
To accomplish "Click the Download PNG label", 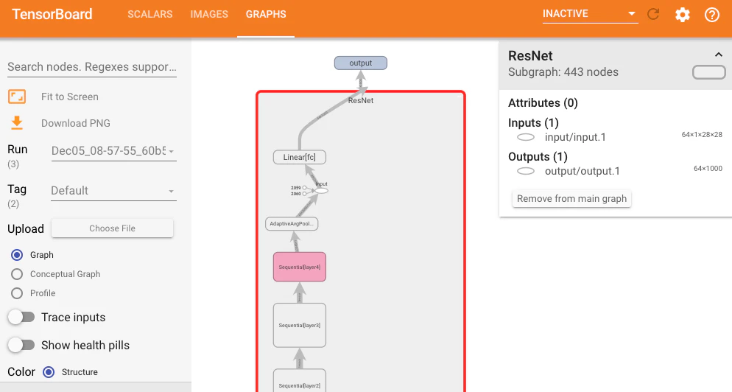I will pyautogui.click(x=76, y=123).
